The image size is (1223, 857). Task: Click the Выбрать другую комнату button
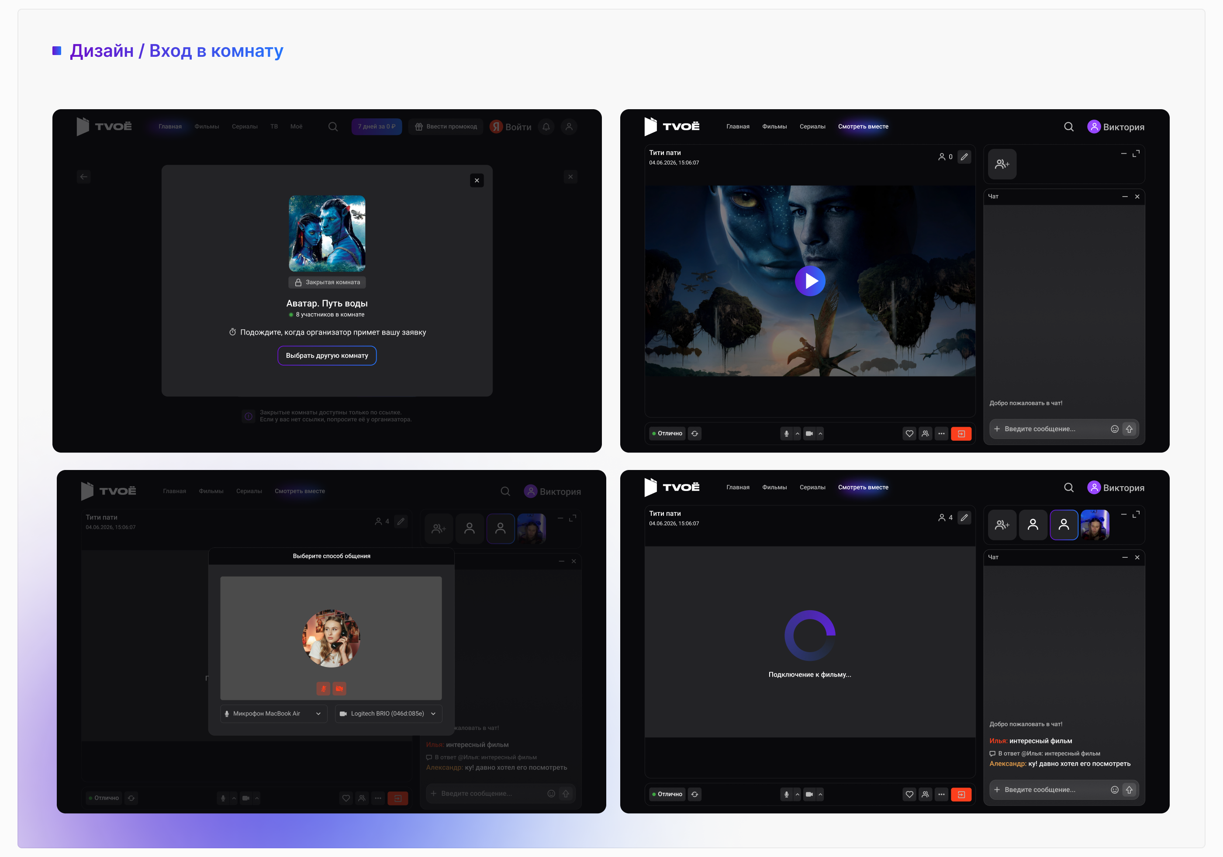coord(327,356)
